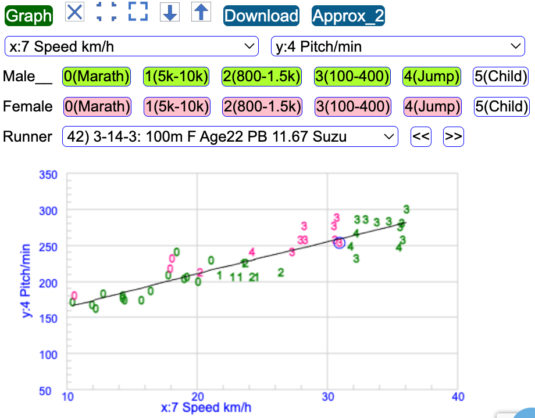This screenshot has width=535, height=418.
Task: Enable Female 5(Child) group
Action: pos(501,107)
